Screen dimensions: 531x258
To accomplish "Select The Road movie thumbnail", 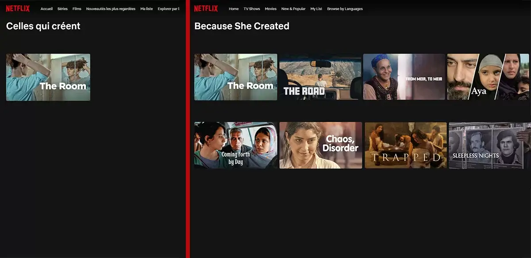I will pyautogui.click(x=319, y=77).
